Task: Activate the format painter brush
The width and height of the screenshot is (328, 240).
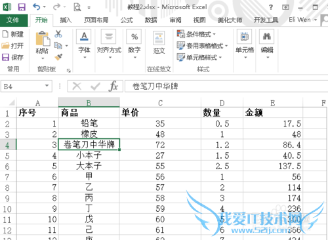Action: (x=58, y=57)
